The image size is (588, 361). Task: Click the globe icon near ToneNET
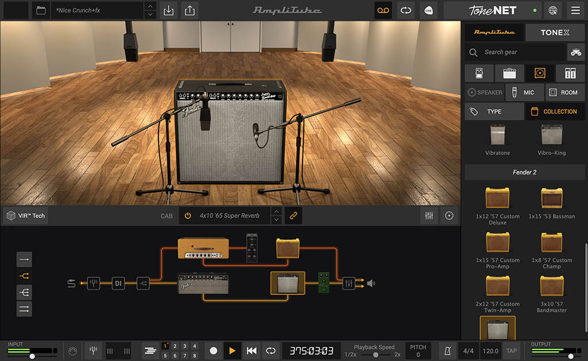point(551,10)
